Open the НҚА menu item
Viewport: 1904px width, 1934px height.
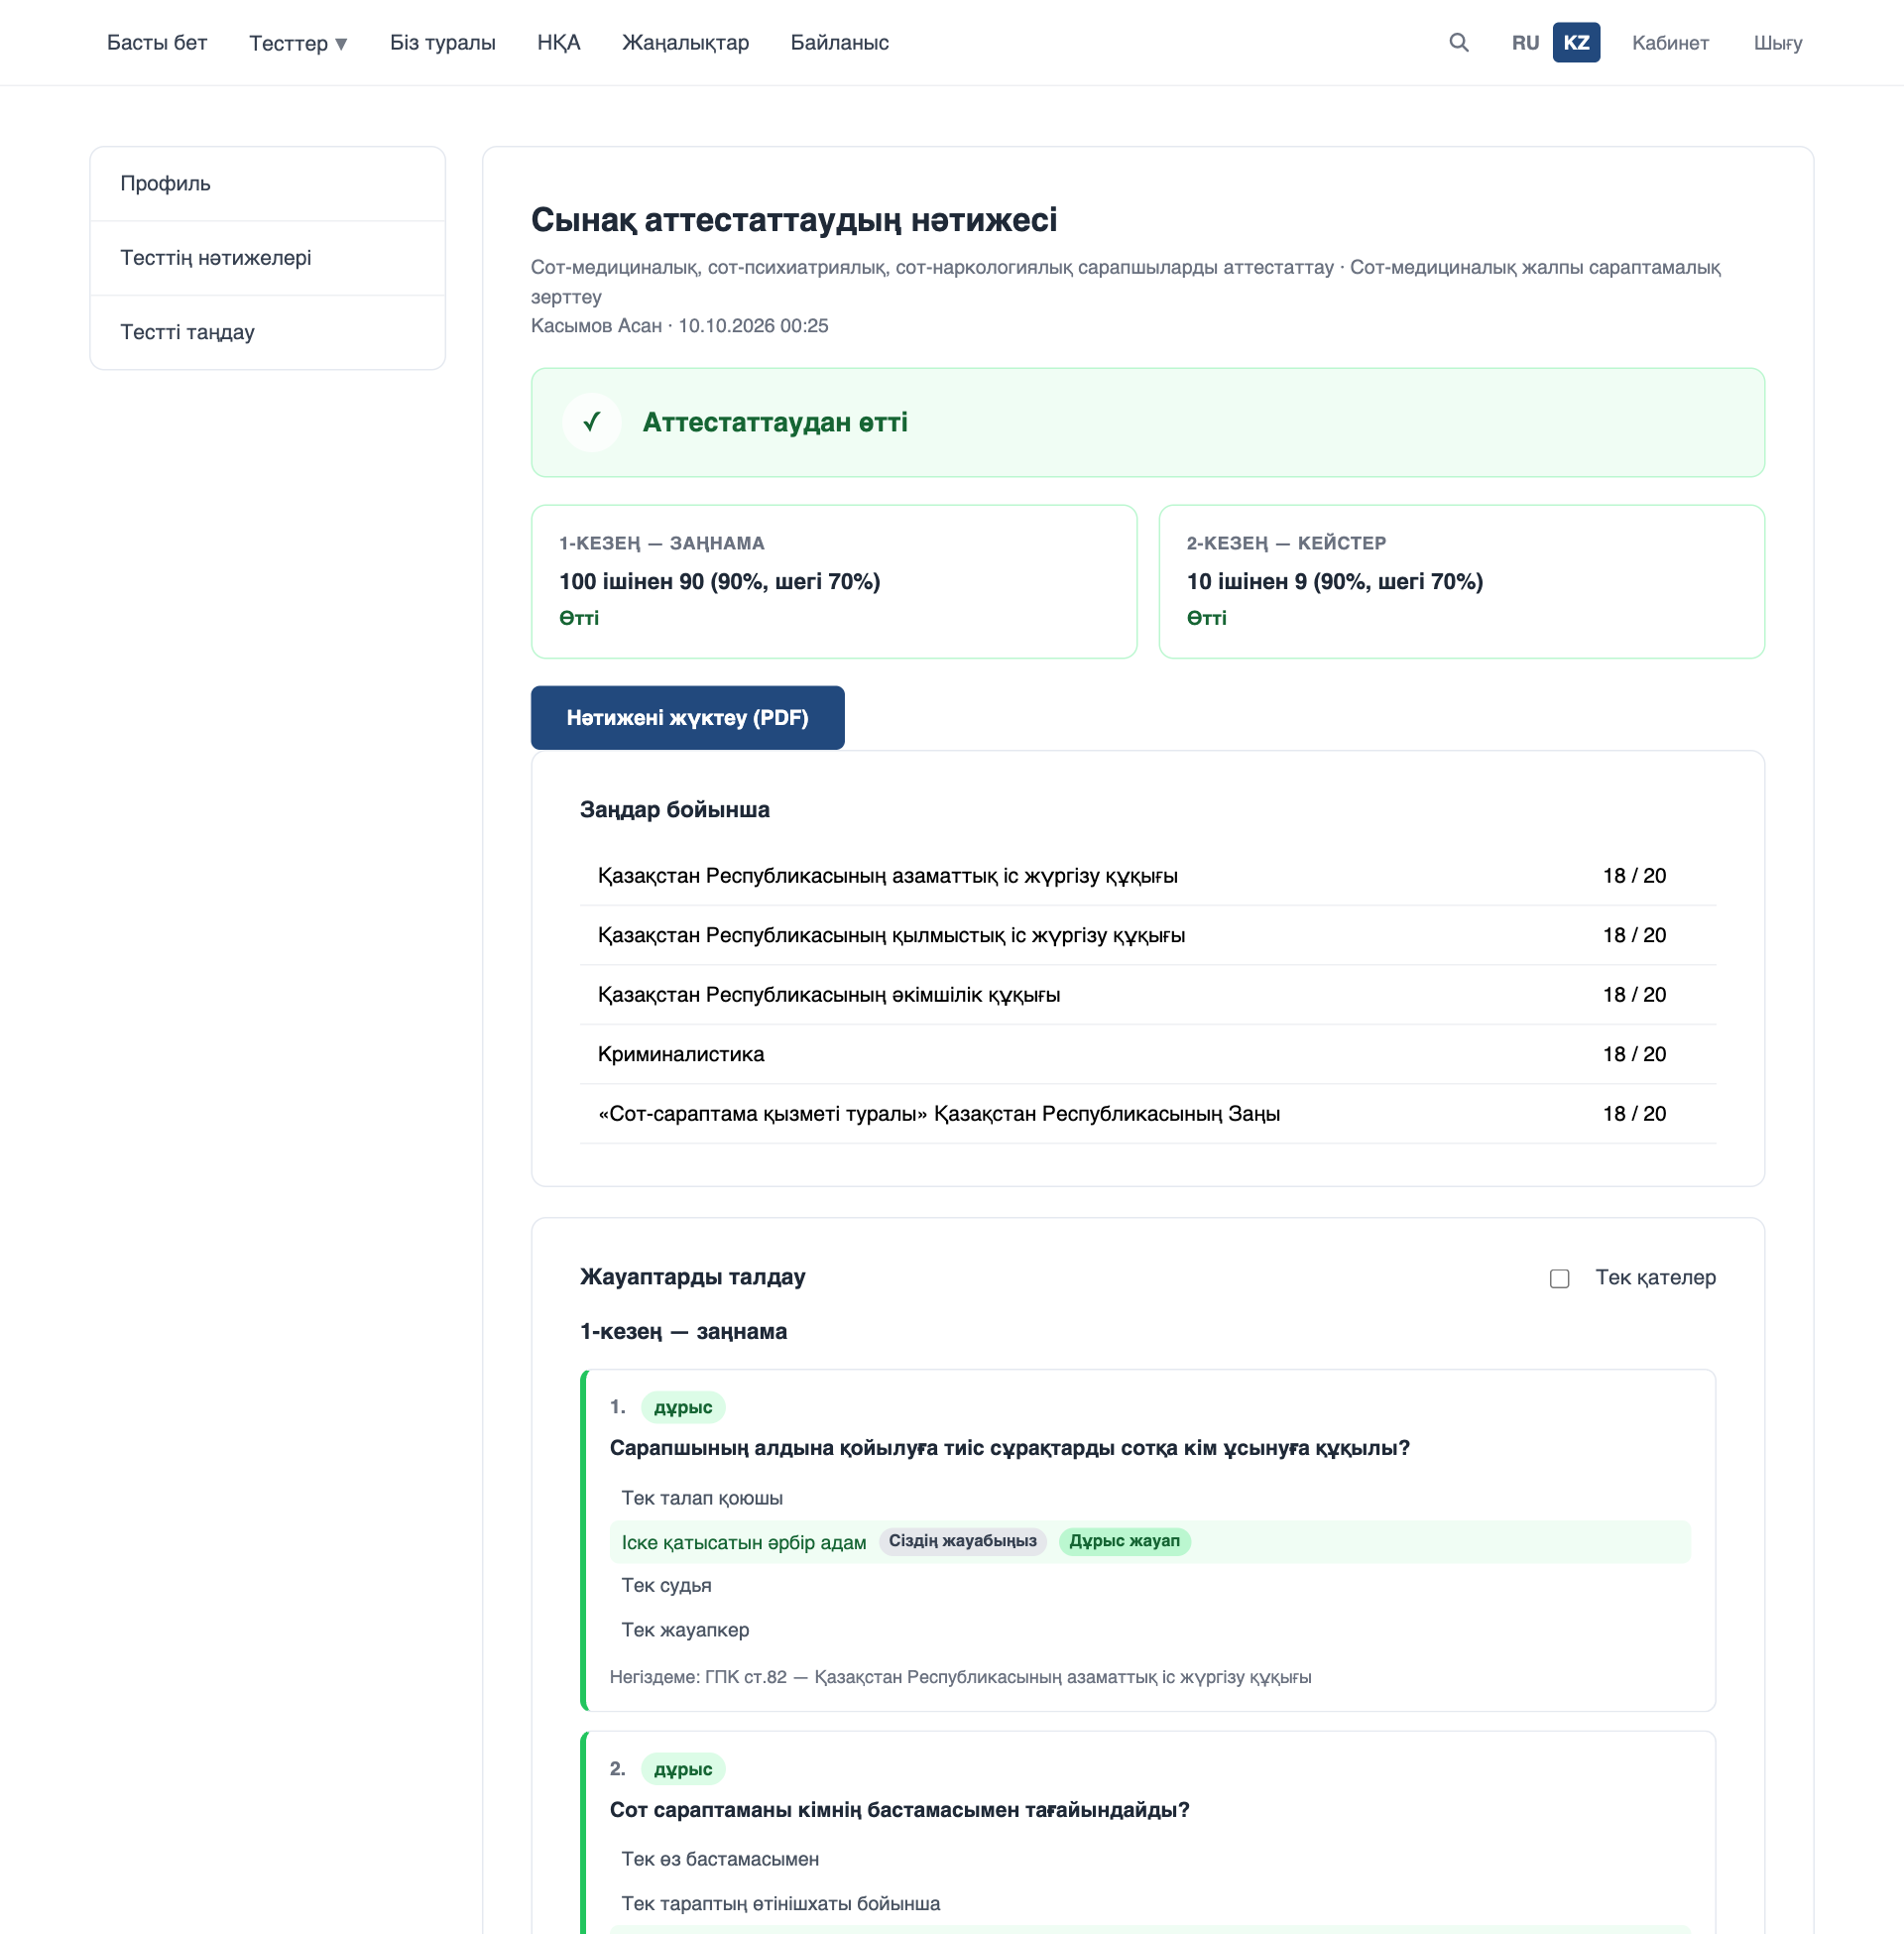pos(558,43)
